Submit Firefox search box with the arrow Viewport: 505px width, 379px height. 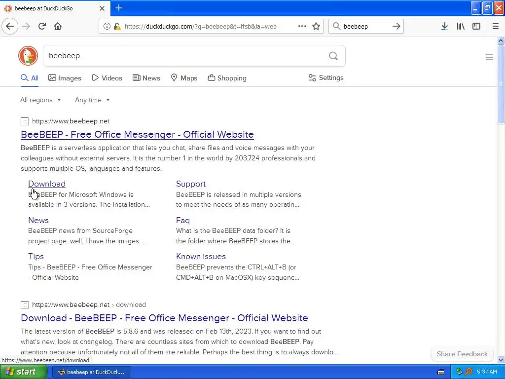pos(397,26)
